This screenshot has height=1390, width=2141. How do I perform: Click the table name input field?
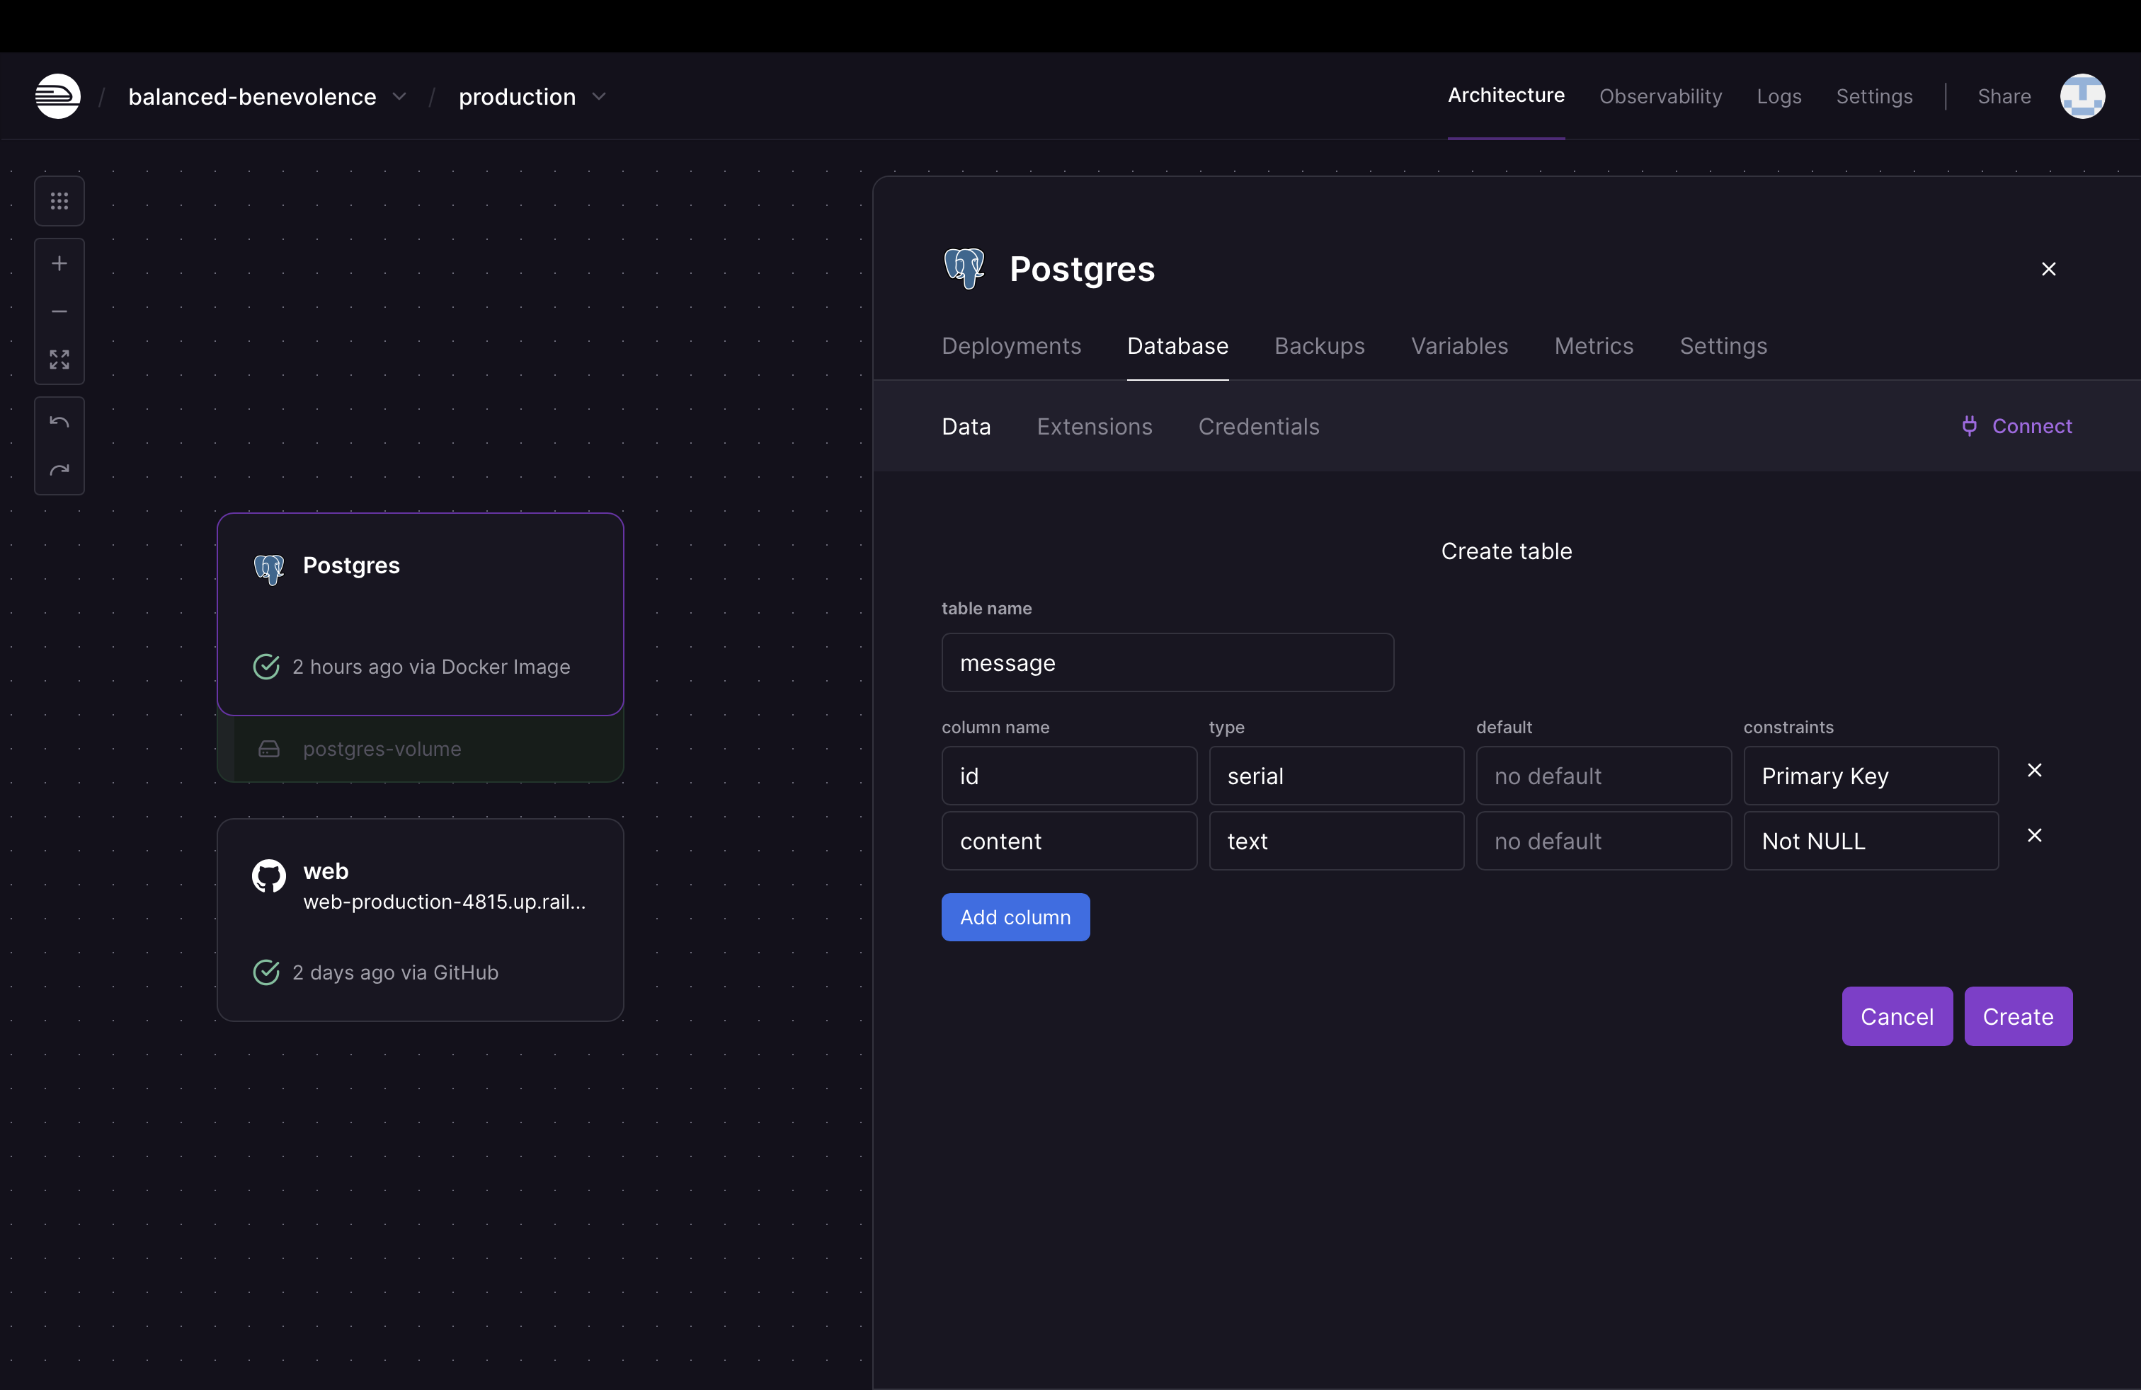(x=1167, y=662)
